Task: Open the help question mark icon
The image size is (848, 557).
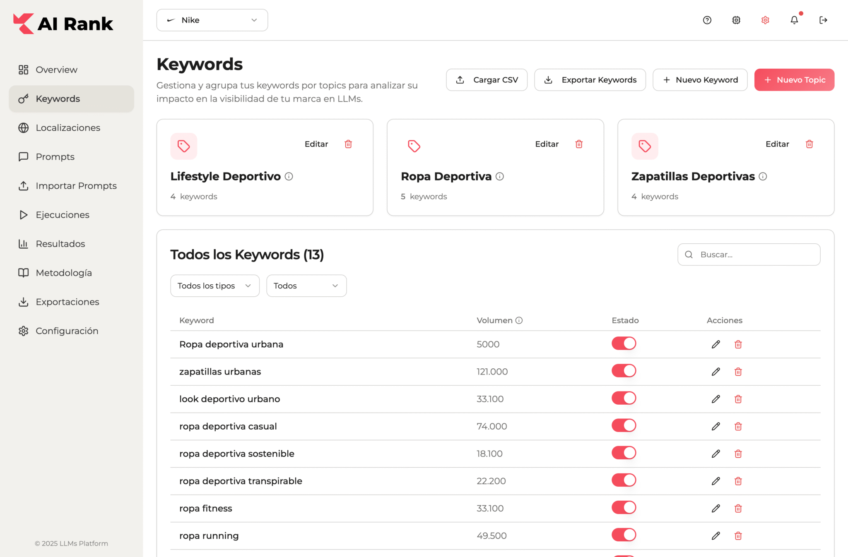Action: tap(707, 20)
